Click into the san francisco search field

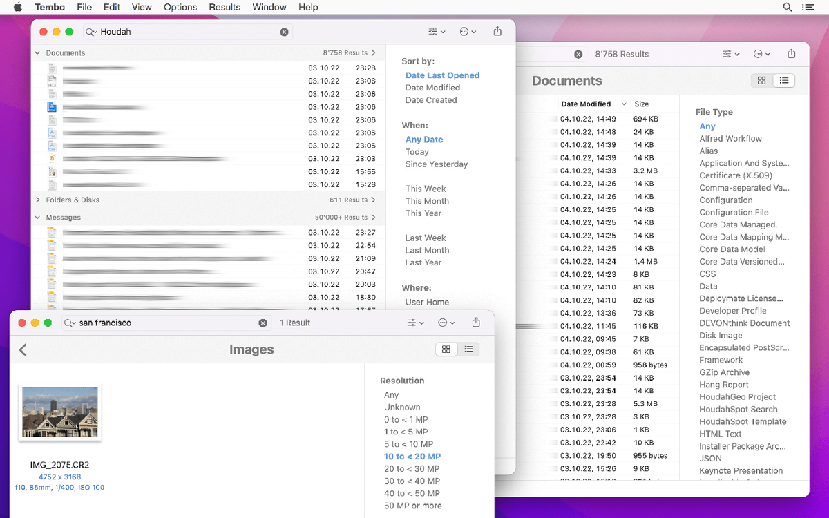[x=166, y=323]
